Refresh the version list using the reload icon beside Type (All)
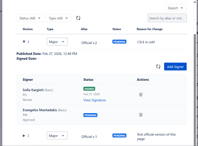The height and width of the screenshot is (146, 198). 78,18
